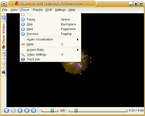The image size is (145, 116).
Task: Click the previous track button in bottom toolbar
Action: click(6, 111)
